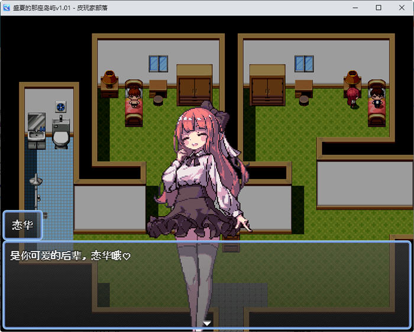Screen dimensions: 414x332
Task: Click the shower head in bathroom
Action: click(x=36, y=180)
